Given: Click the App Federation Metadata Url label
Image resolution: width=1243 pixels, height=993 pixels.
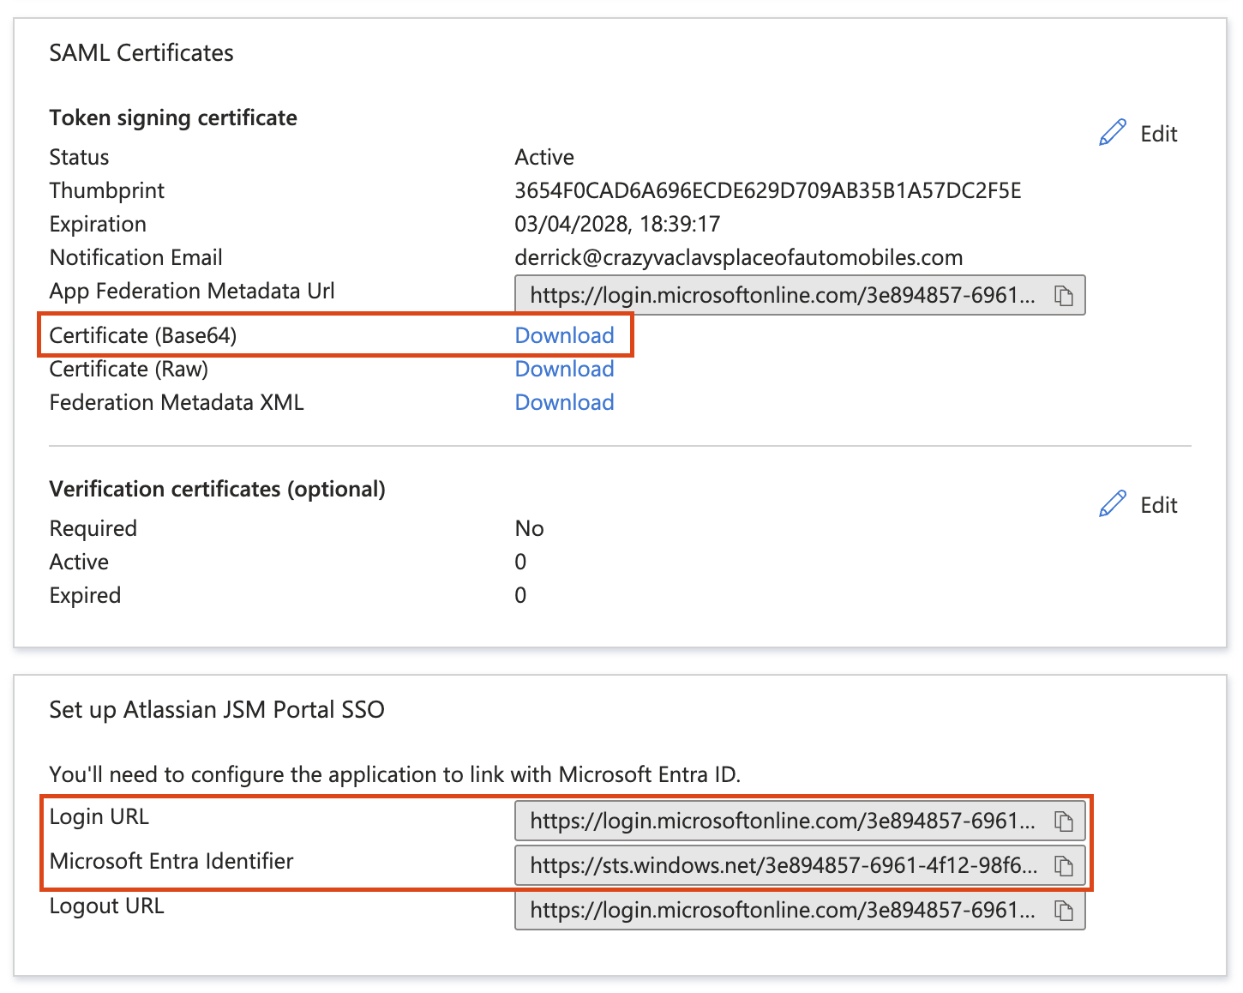Looking at the screenshot, I should pos(192,291).
